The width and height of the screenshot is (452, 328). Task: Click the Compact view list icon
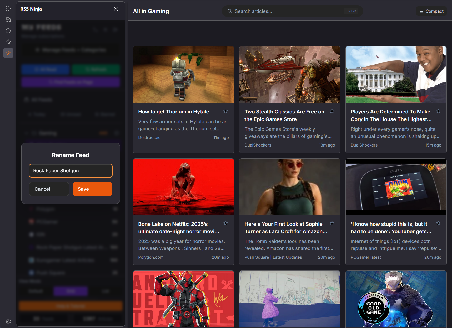[421, 11]
